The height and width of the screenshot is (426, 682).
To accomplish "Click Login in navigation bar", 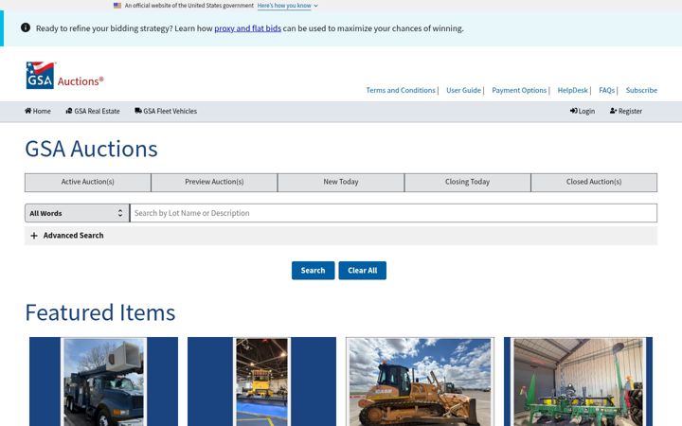I will point(583,112).
